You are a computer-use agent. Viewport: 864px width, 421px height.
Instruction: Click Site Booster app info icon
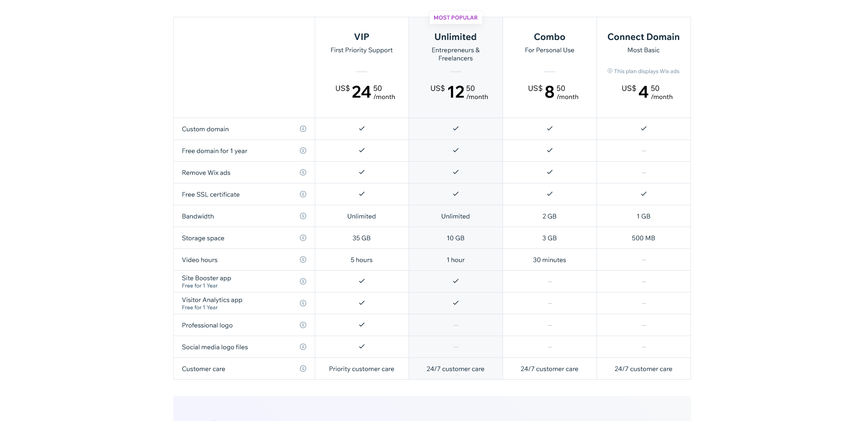click(303, 282)
